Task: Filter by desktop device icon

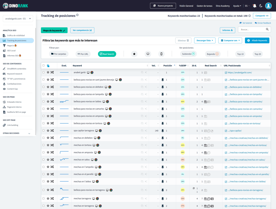Action: click(148, 54)
